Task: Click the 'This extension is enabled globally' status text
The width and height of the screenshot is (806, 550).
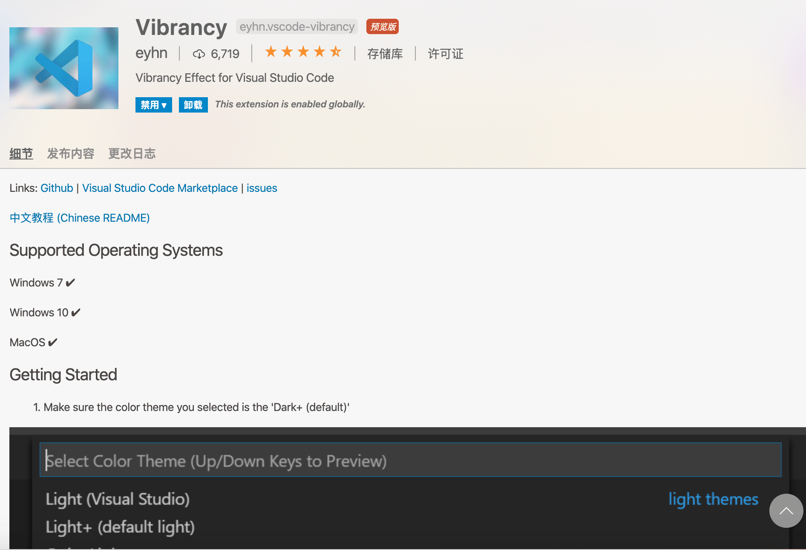Action: click(x=290, y=104)
